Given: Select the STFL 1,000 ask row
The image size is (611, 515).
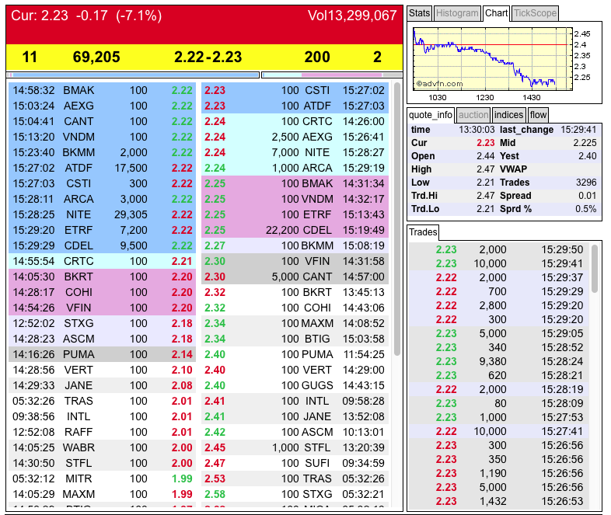Looking at the screenshot, I should pyautogui.click(x=295, y=447).
